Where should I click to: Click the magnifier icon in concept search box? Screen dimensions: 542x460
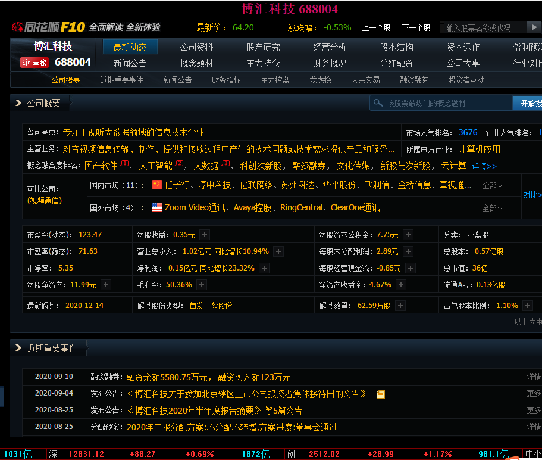pos(378,103)
